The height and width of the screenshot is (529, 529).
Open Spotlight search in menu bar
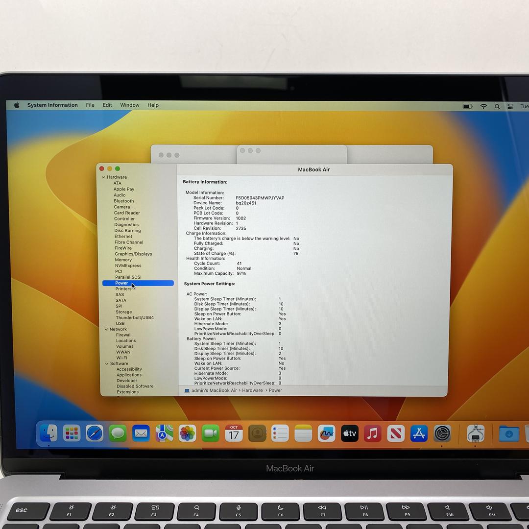point(497,107)
